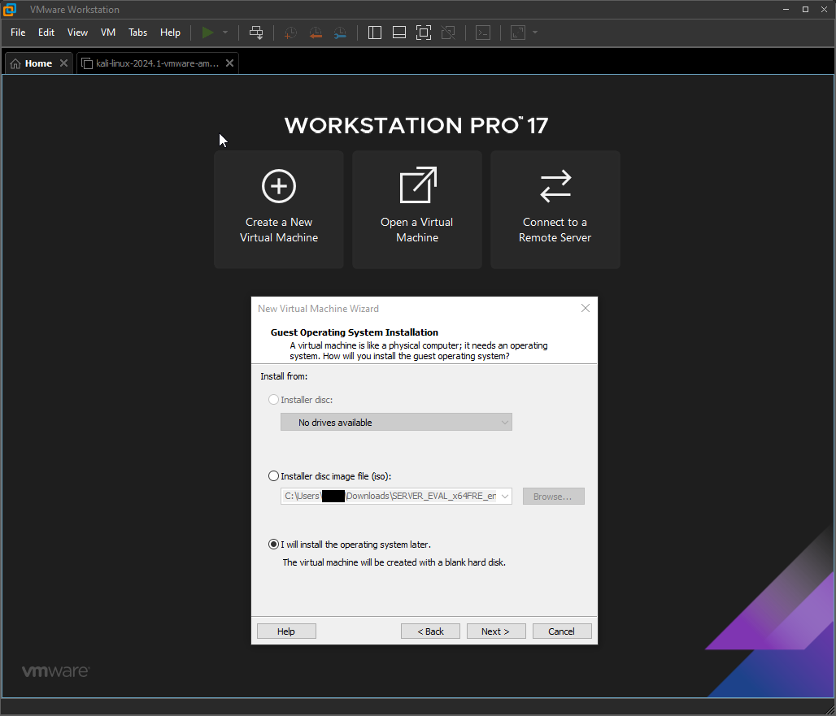
Task: Open the Snapshot Manager toolbar icon
Action: point(340,33)
